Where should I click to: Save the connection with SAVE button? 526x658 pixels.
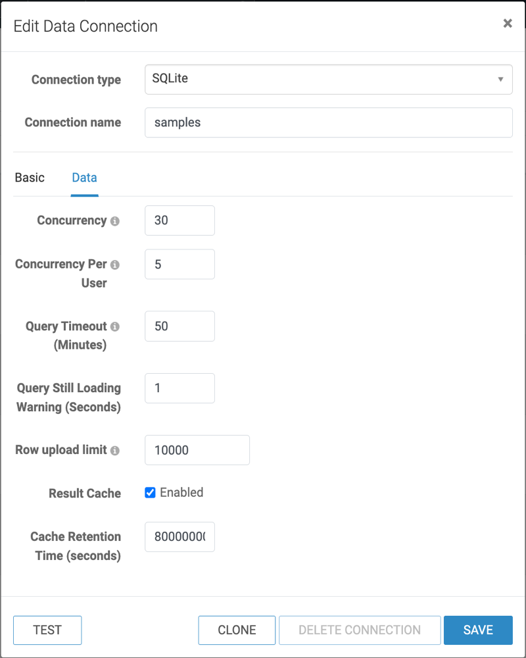pos(478,630)
